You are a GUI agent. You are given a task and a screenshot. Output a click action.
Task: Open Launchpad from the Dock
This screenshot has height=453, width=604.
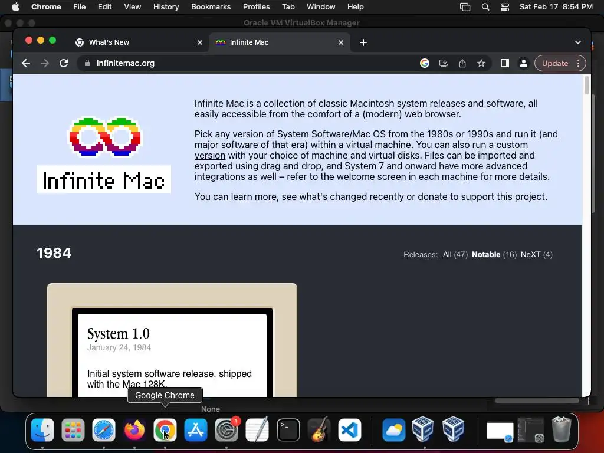pos(73,430)
